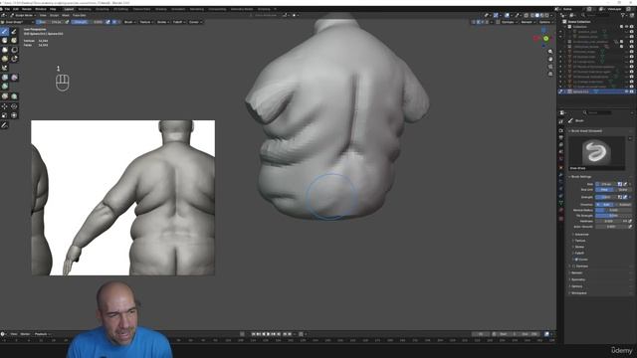Open the Modifiers properties tab
The width and height of the screenshot is (637, 358).
561,175
